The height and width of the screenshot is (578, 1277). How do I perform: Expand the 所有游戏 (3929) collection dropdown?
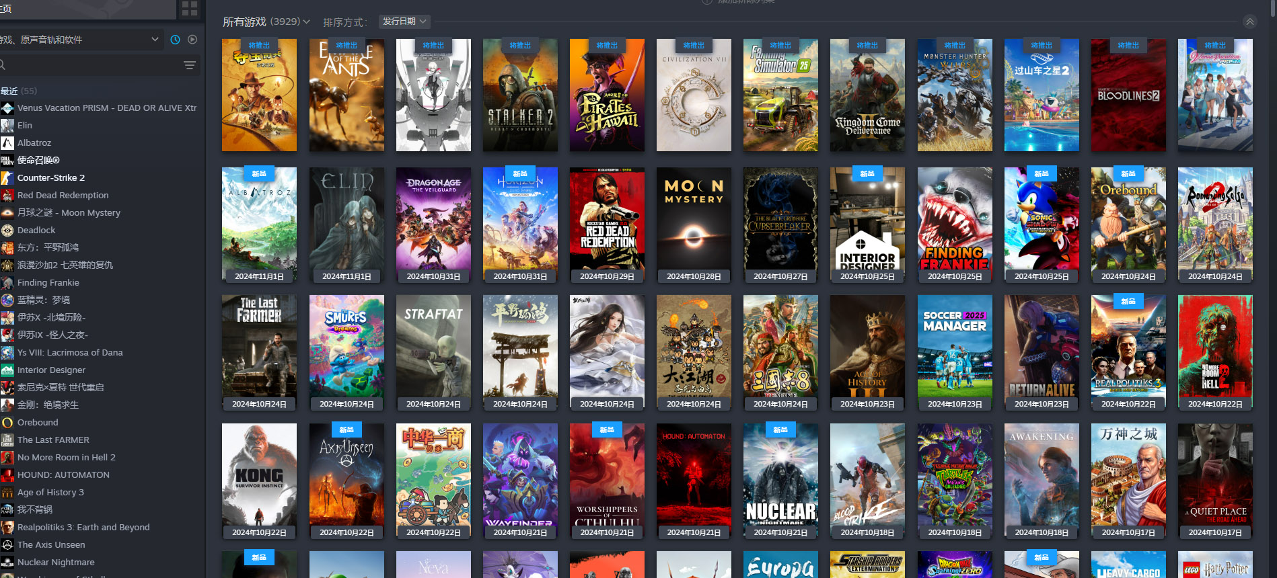[266, 22]
